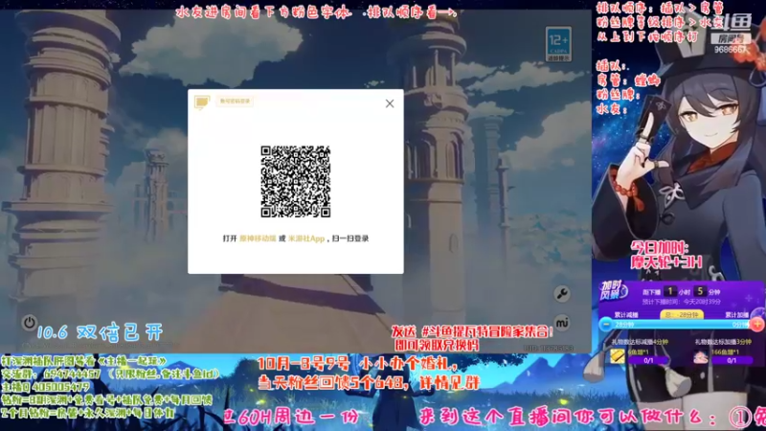Click the '扫一扫登录' text in dialog
The image size is (766, 431).
(x=350, y=238)
